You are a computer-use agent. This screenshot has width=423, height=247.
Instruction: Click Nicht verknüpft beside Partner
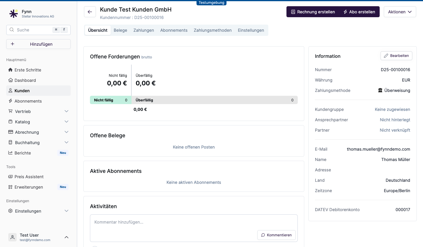395,130
